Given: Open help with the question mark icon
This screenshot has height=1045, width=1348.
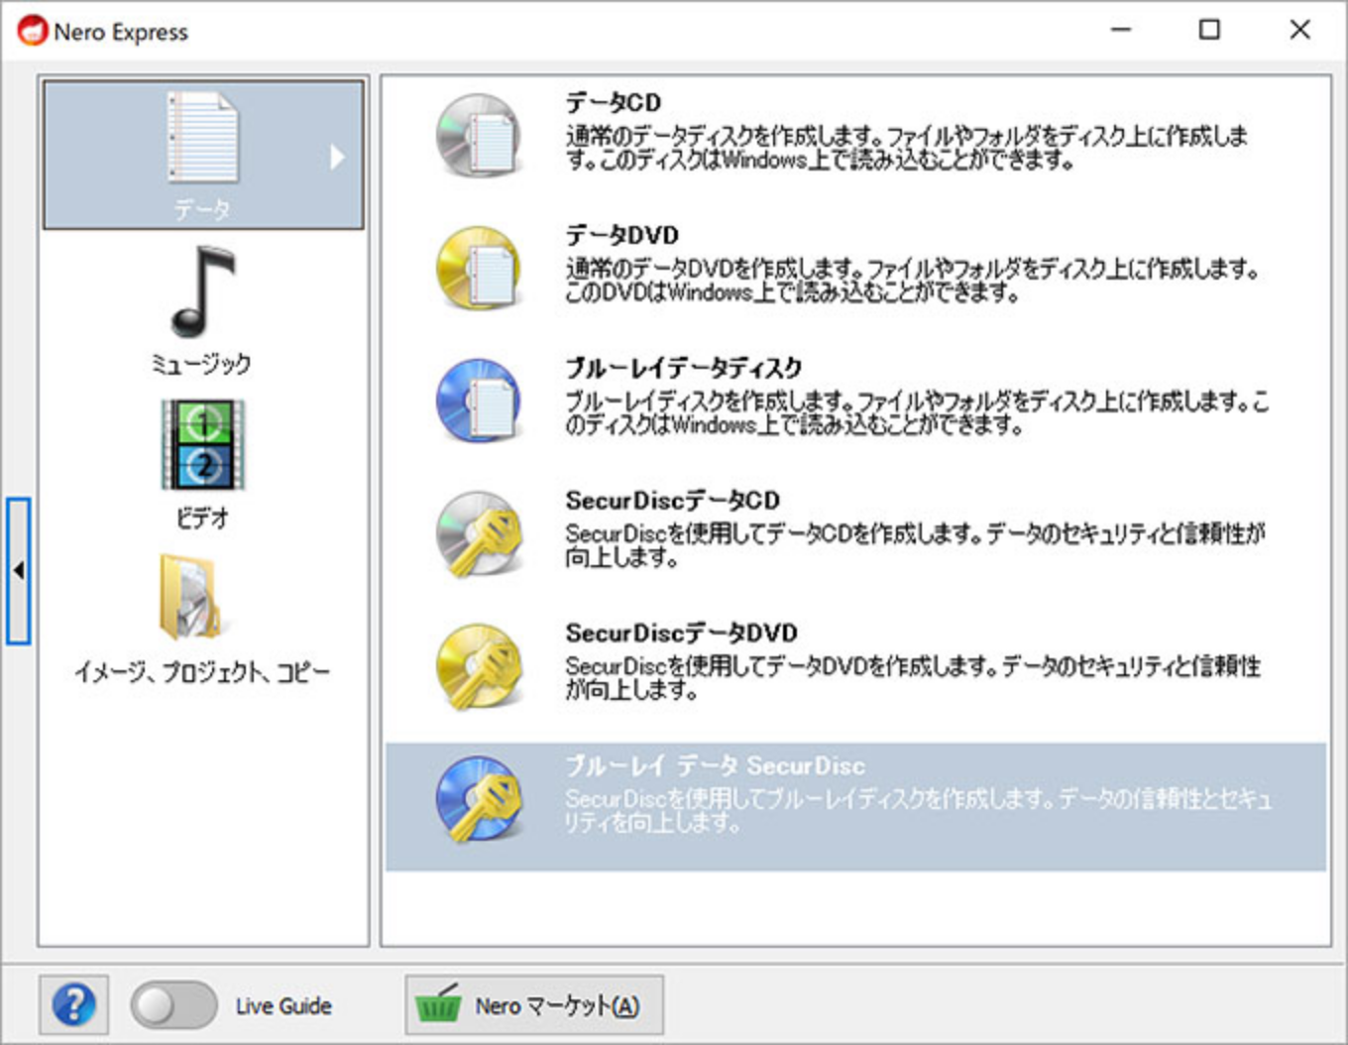Looking at the screenshot, I should pyautogui.click(x=73, y=1004).
